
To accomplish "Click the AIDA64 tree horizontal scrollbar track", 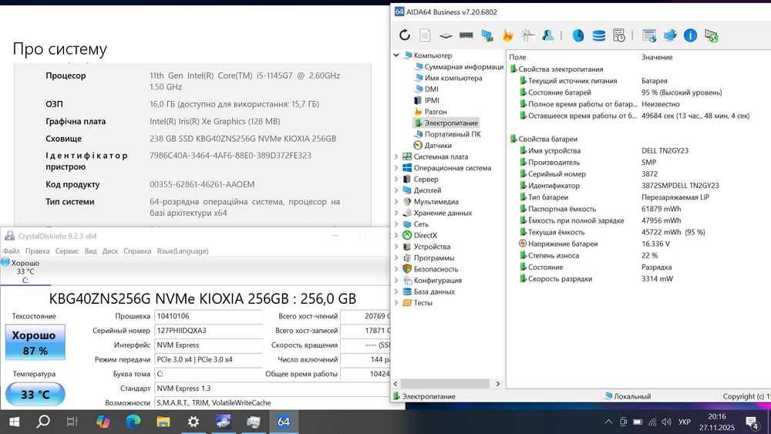I will [x=446, y=383].
